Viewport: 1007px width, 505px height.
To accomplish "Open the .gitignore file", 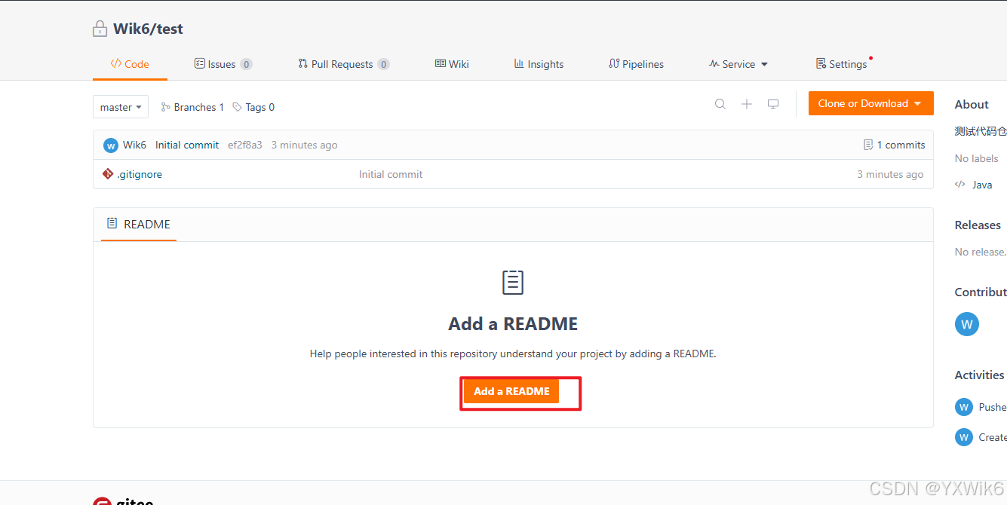I will pyautogui.click(x=140, y=174).
